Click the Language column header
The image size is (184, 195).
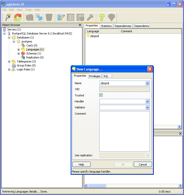(102, 31)
